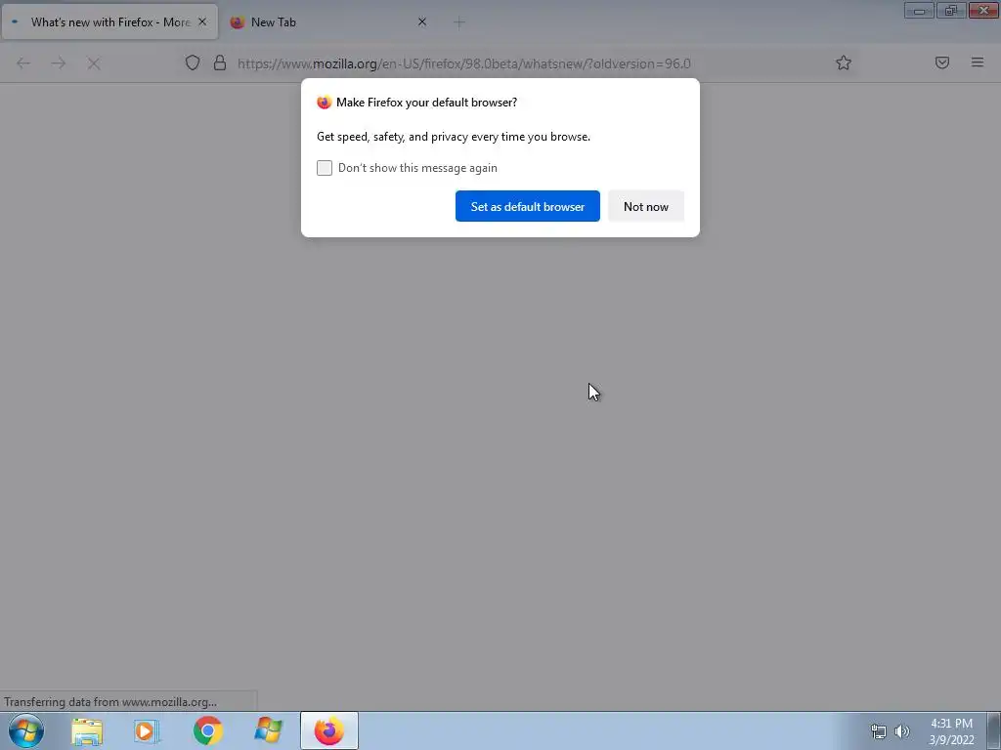Click the Firefox taskbar button
Image resolution: width=1001 pixels, height=750 pixels.
pos(329,730)
